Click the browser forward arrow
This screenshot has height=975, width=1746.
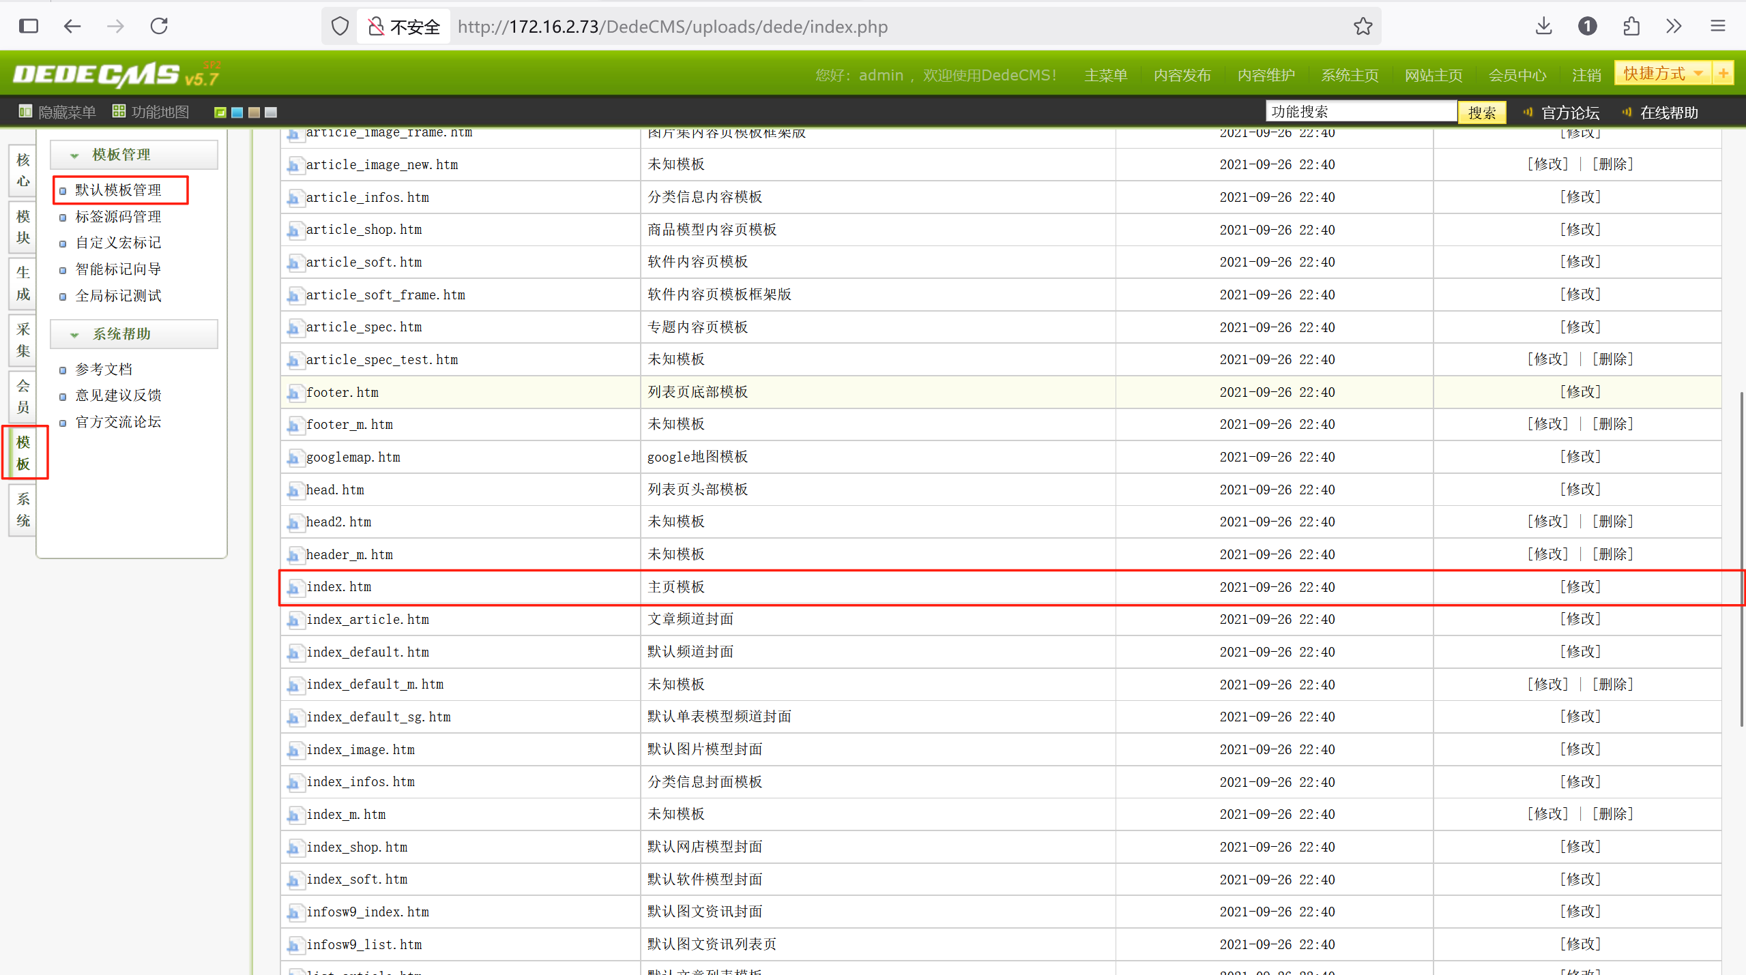pos(115,27)
